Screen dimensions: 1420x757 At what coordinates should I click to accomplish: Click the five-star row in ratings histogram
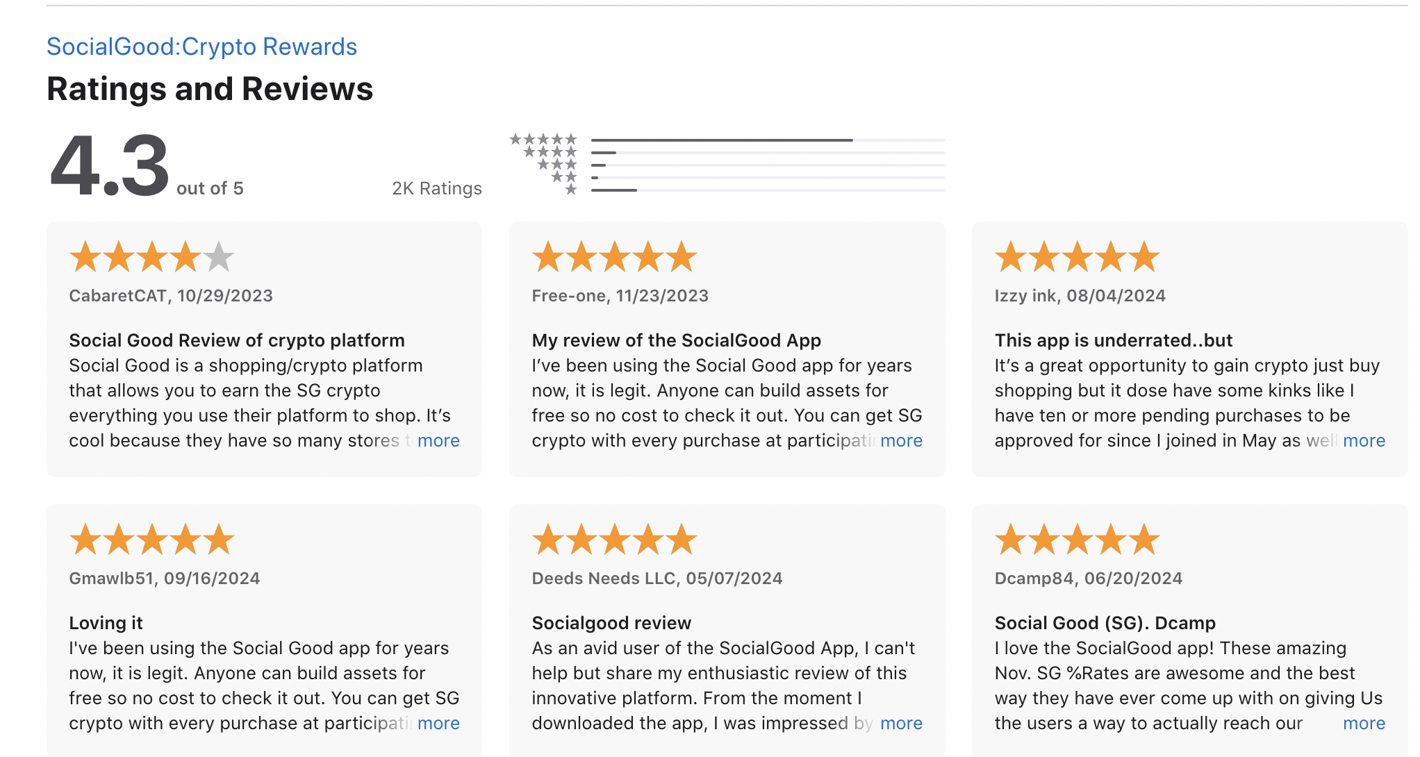543,140
